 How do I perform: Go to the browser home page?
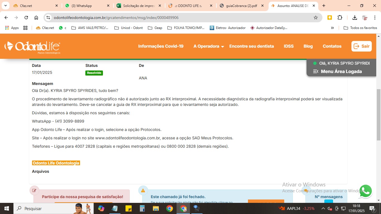click(36, 18)
